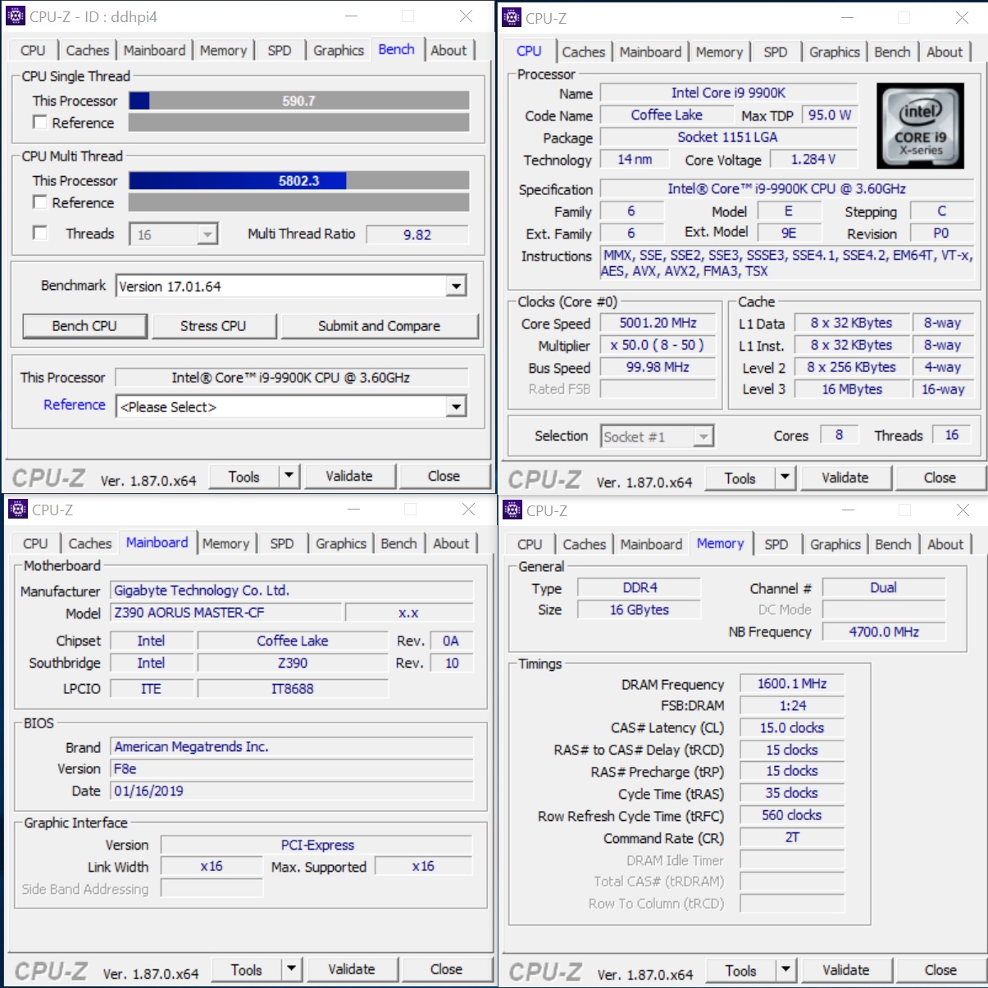Click the Package value 'Socket 1151 LGA'
The image size is (988, 988).
tap(728, 137)
